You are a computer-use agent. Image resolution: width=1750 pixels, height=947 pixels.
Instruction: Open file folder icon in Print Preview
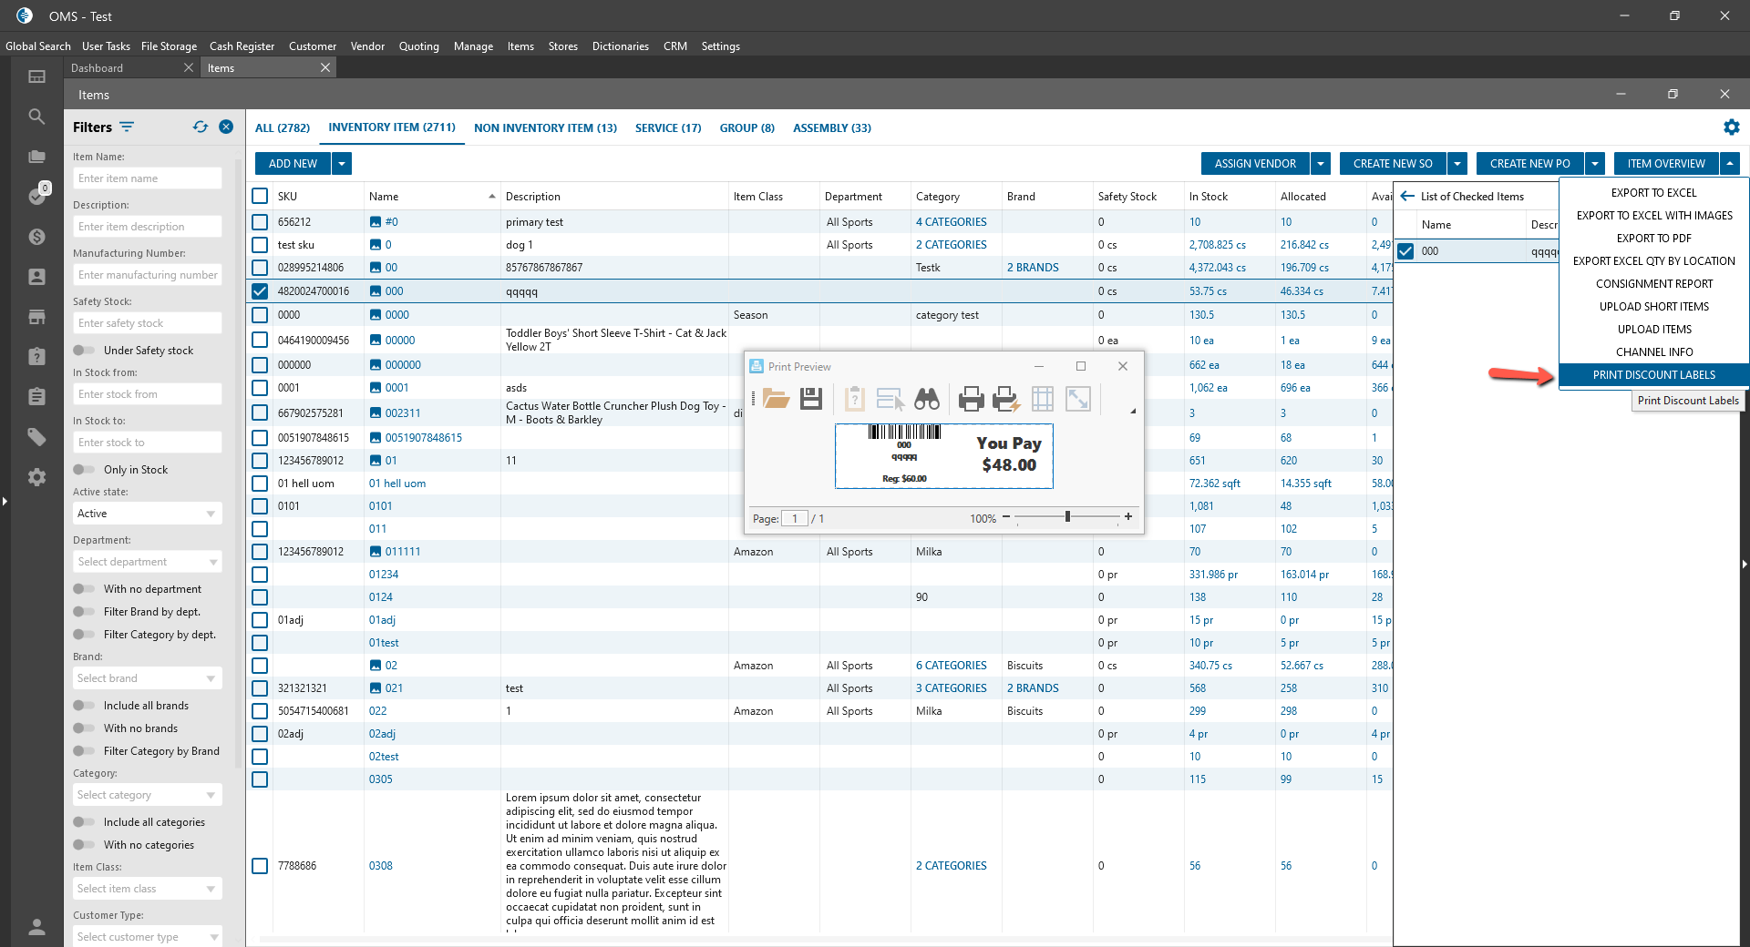[x=776, y=399]
